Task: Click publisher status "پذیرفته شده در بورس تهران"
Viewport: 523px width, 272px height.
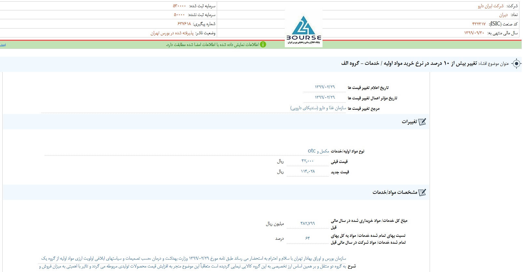Action: tap(172, 33)
